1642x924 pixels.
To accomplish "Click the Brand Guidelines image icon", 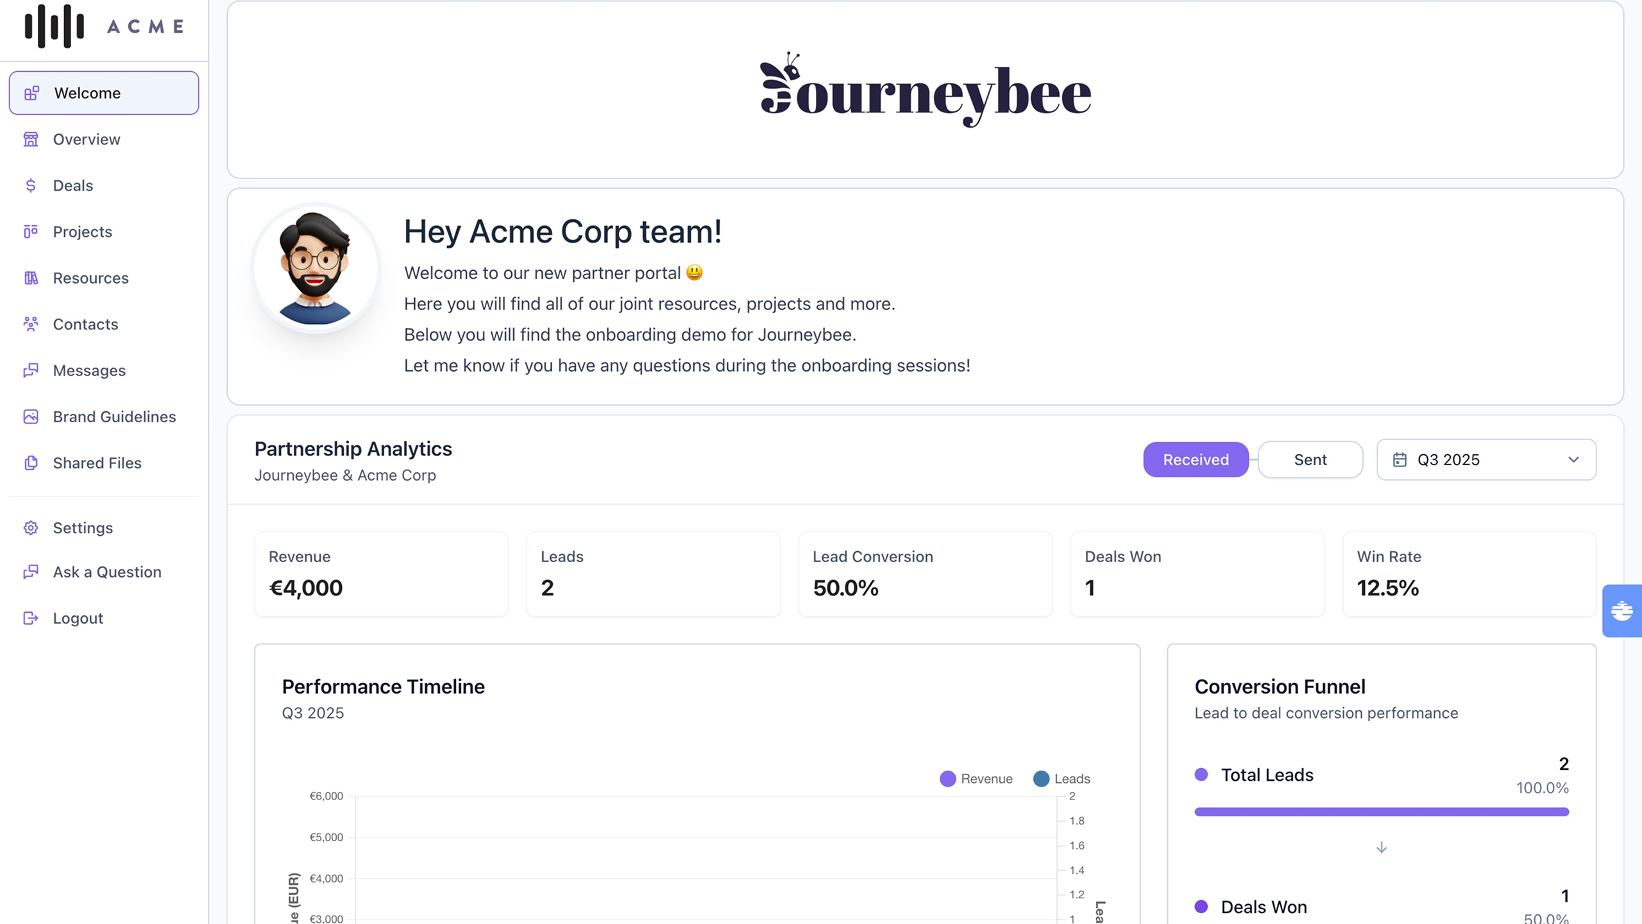I will [x=31, y=416].
